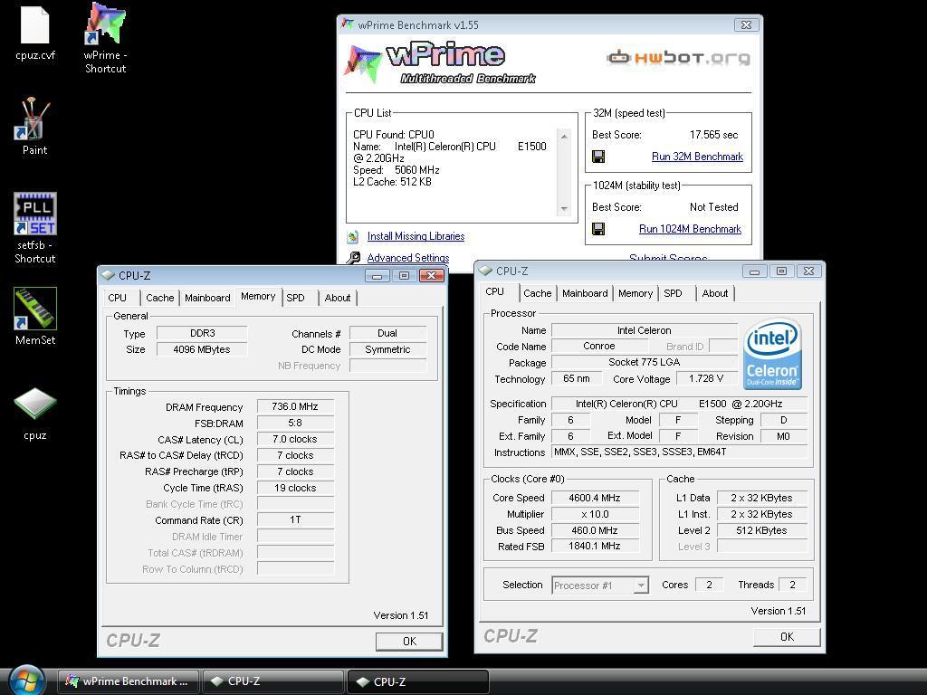Switch to Cache tab in Memory CPU-Z window
The width and height of the screenshot is (927, 695).
[159, 298]
